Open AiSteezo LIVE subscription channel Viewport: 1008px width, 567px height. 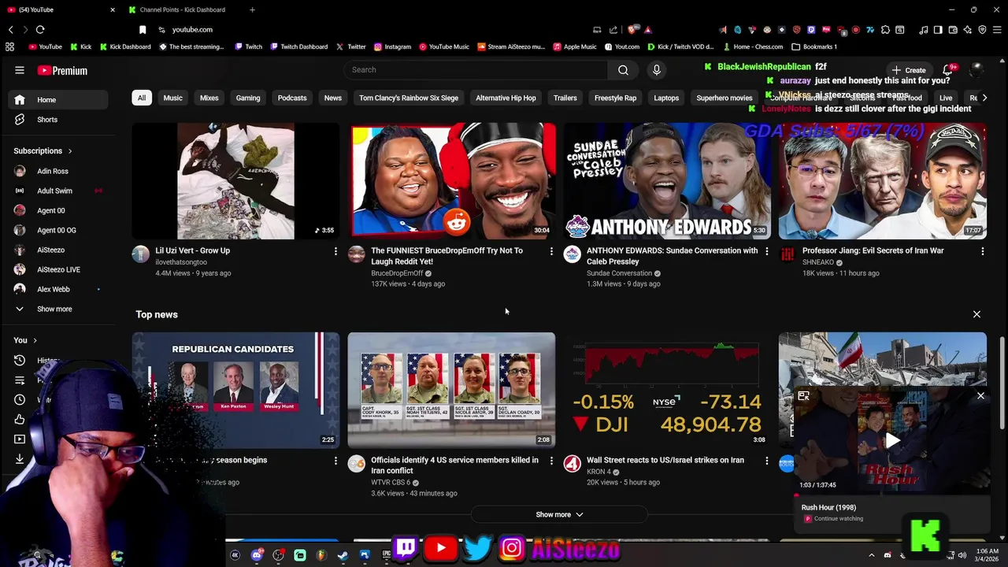58,269
